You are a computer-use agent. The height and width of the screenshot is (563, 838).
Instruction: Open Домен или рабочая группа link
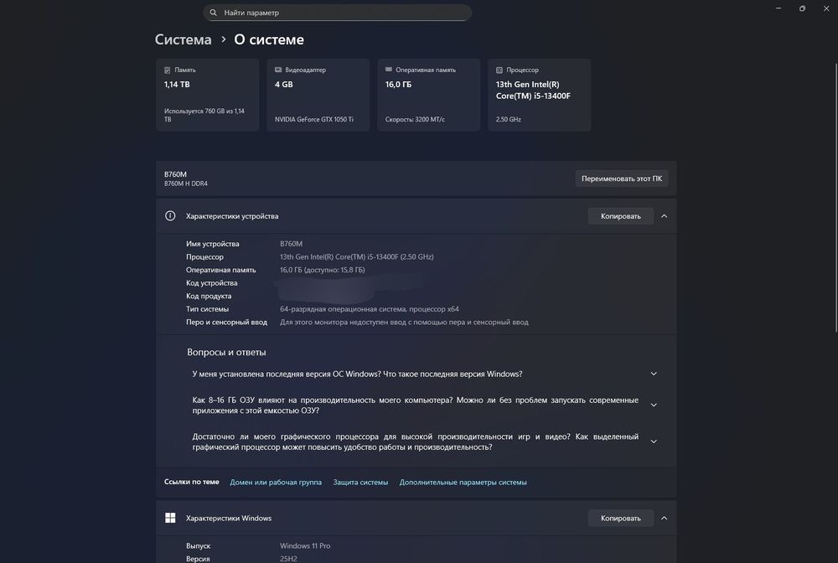tap(276, 482)
